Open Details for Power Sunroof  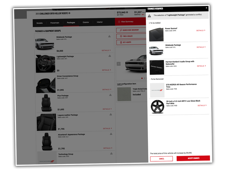click(x=201, y=30)
